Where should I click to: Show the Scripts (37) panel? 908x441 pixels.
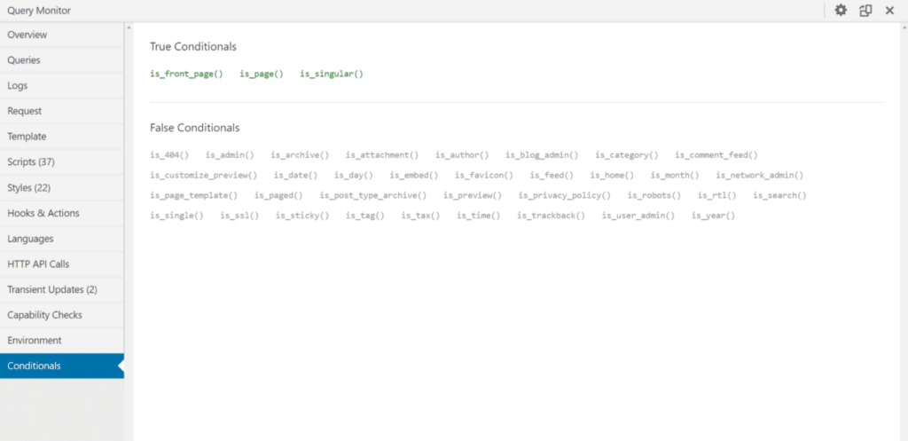[x=31, y=162]
